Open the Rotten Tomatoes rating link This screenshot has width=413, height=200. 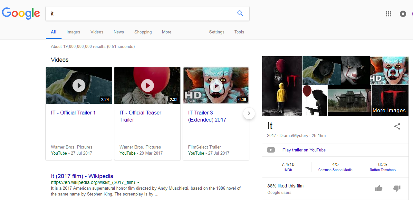[x=383, y=170]
